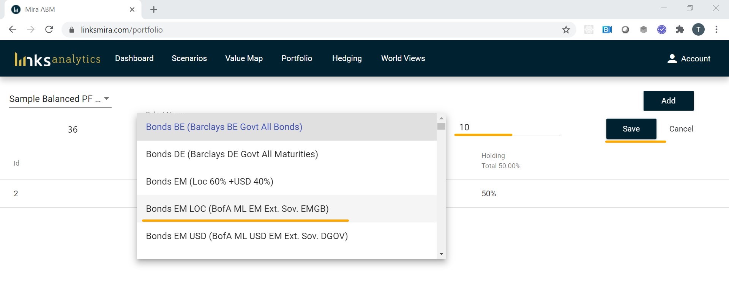The image size is (729, 299).
Task: Open the blue B camera extension
Action: click(607, 30)
